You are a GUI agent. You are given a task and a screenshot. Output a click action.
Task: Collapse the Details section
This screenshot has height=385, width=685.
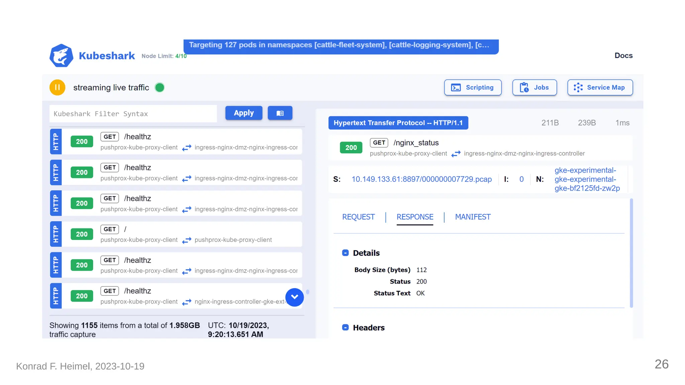(346, 253)
